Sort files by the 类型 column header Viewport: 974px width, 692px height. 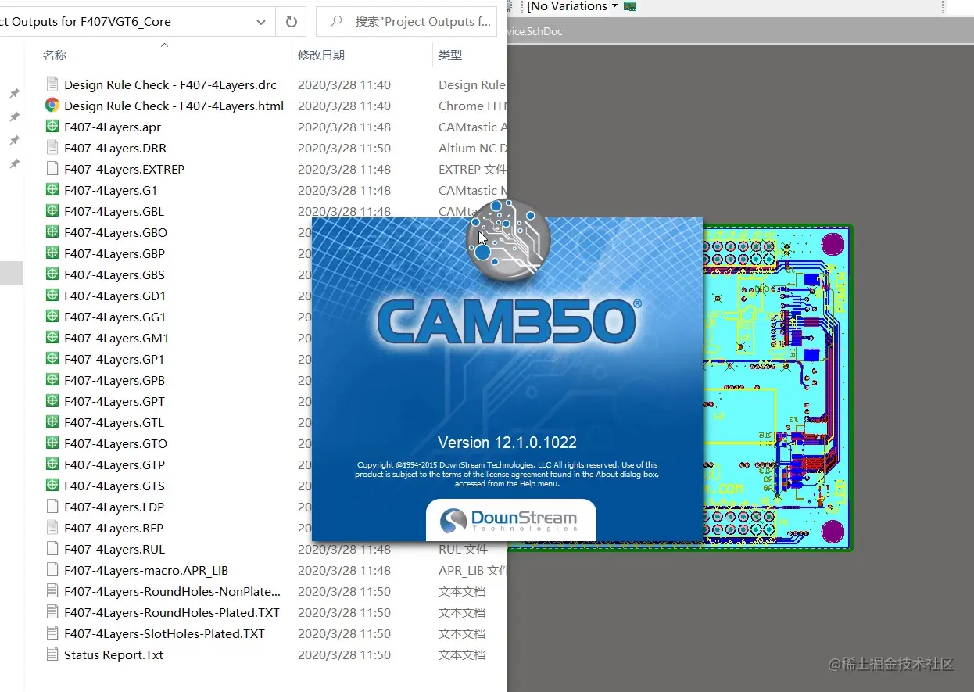point(450,55)
